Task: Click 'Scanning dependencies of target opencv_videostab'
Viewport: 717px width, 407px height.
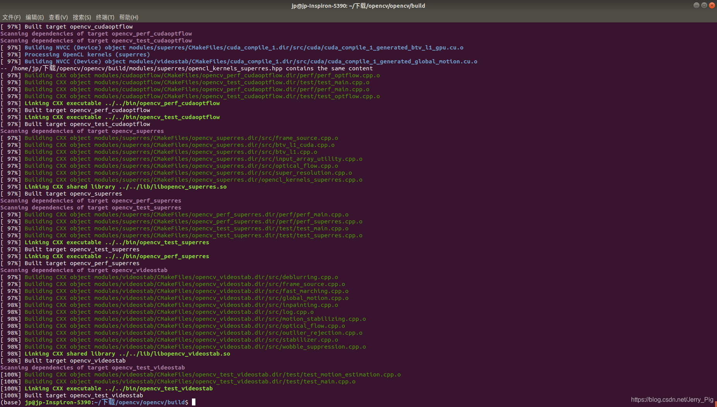Action: (x=84, y=270)
